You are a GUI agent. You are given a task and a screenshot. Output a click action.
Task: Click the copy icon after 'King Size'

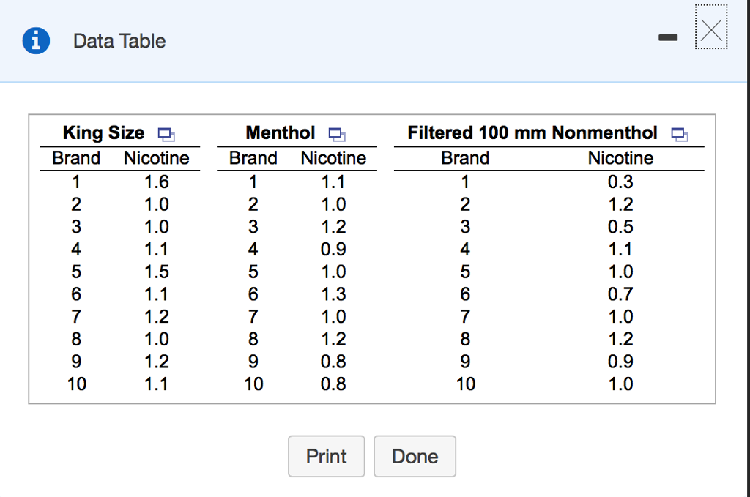[166, 134]
